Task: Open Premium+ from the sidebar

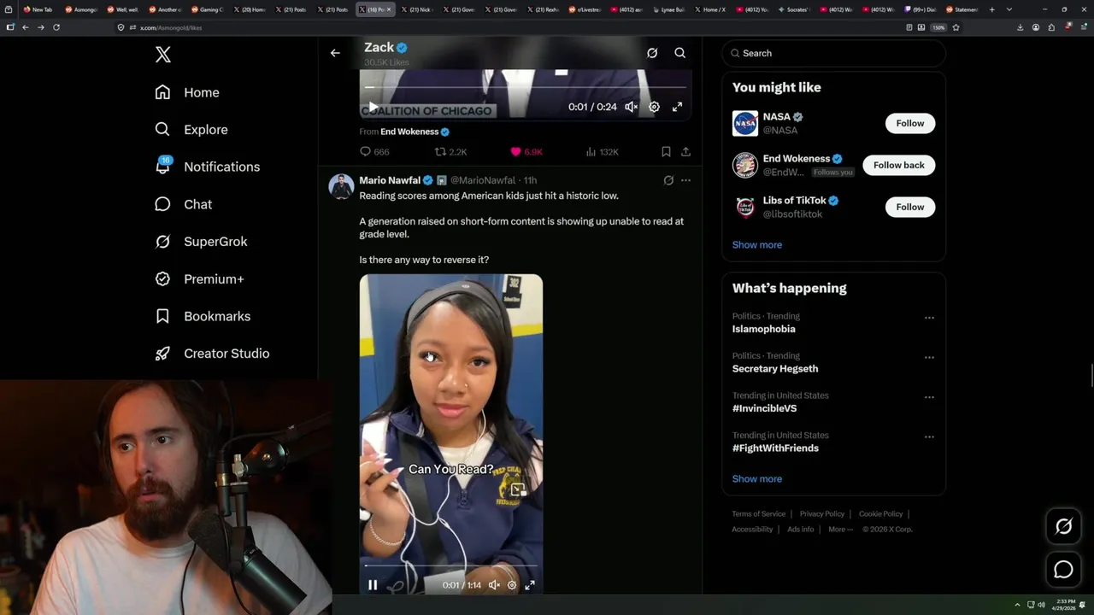Action: tap(199, 278)
